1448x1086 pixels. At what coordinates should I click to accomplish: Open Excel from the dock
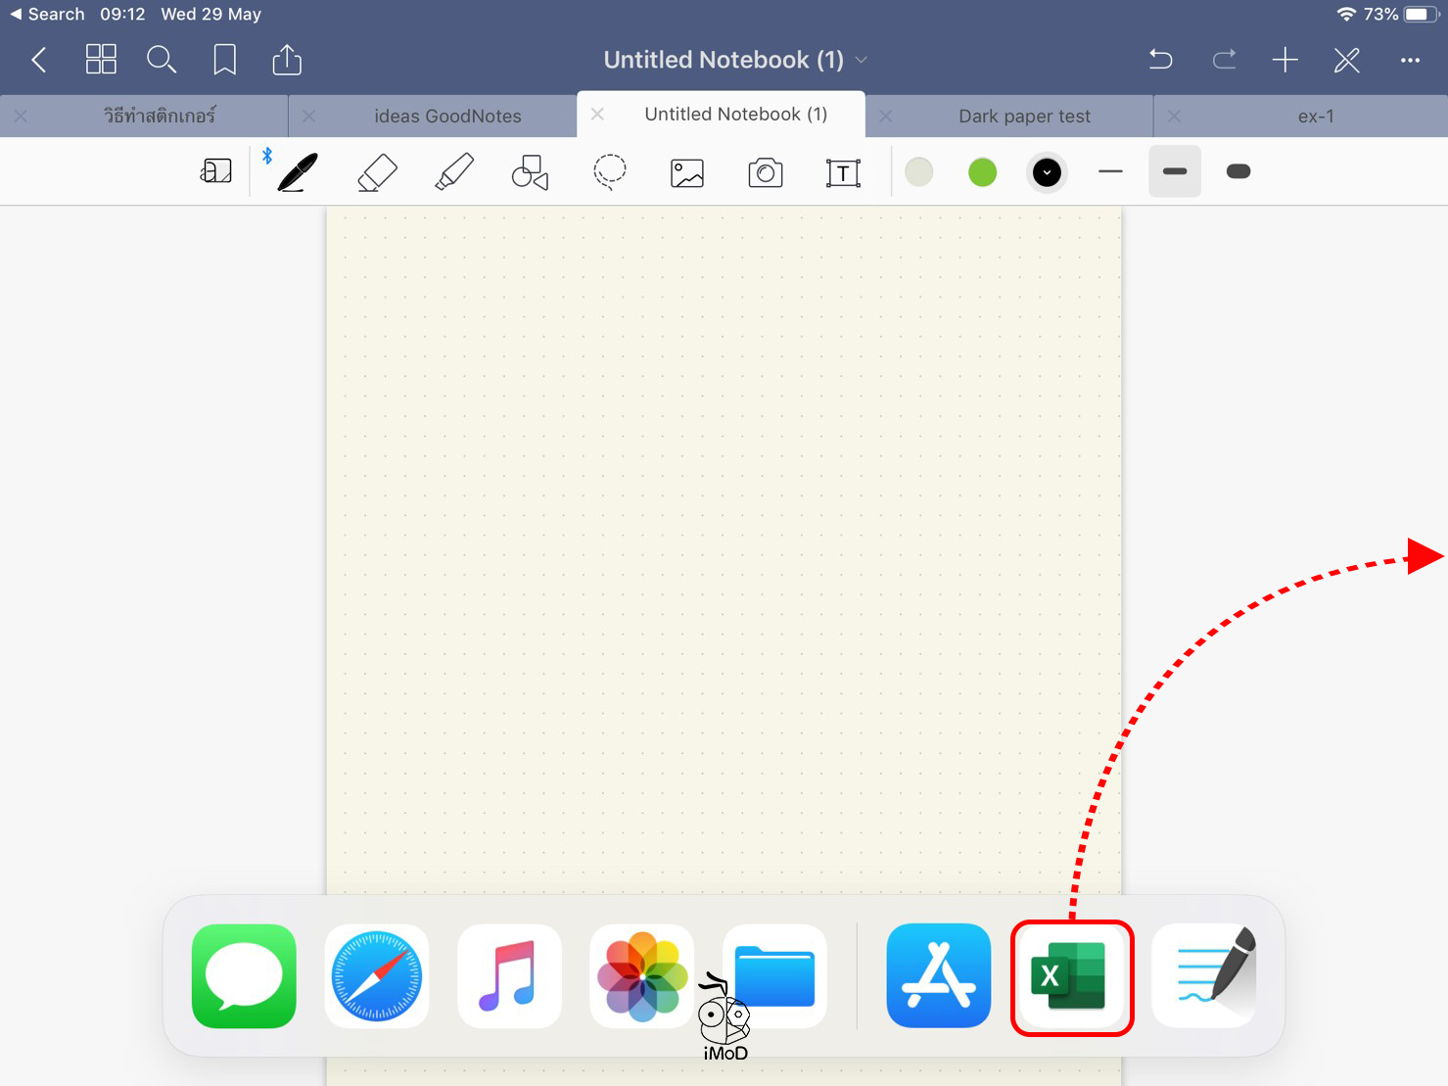pos(1071,976)
